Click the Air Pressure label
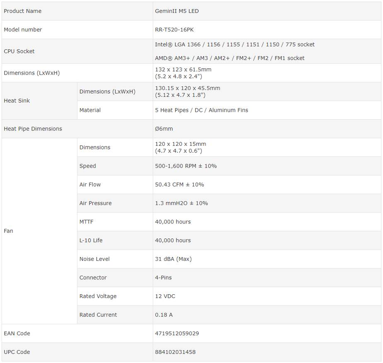The width and height of the screenshot is (383, 363). pos(95,203)
